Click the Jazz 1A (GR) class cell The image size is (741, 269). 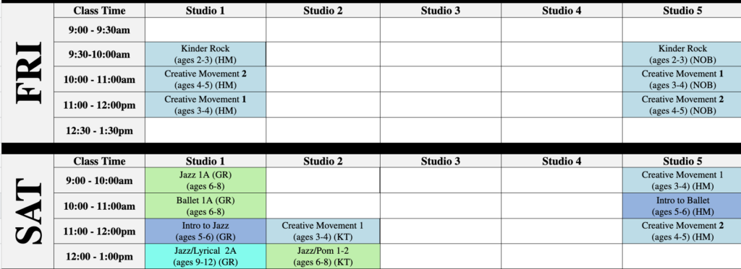coord(205,180)
